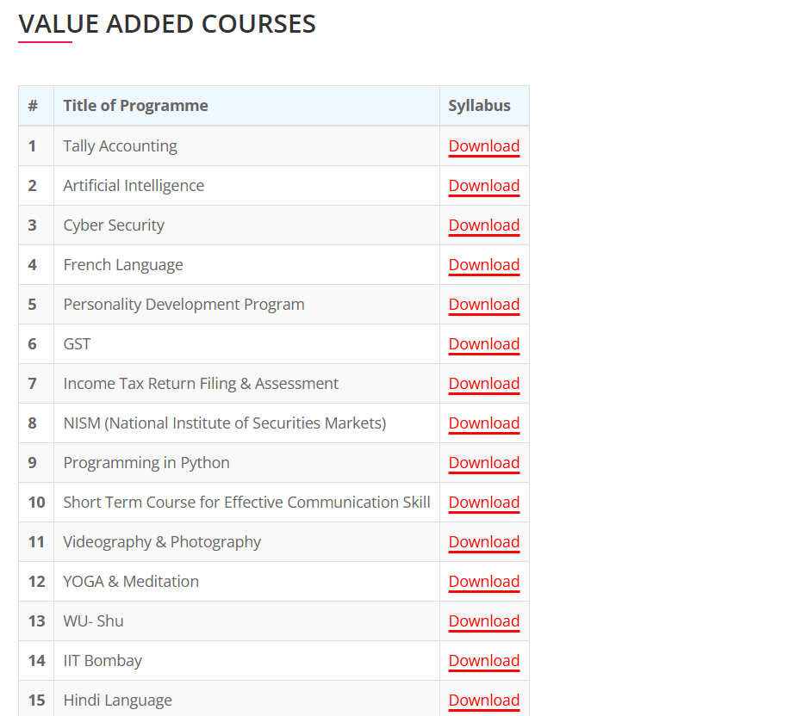Download the Programming in Python syllabus
The height and width of the screenshot is (716, 790).
coord(483,463)
